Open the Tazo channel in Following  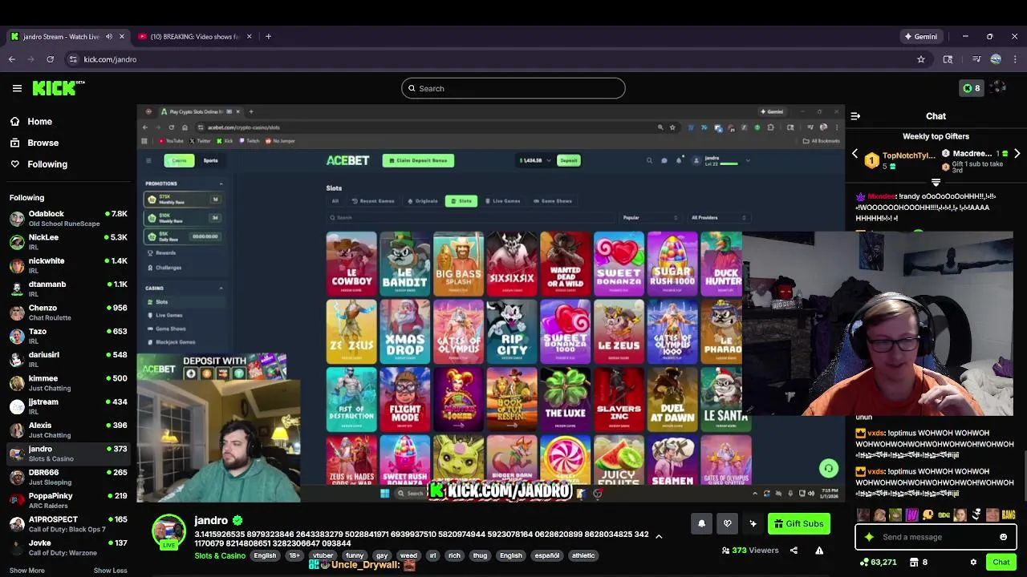click(68, 336)
